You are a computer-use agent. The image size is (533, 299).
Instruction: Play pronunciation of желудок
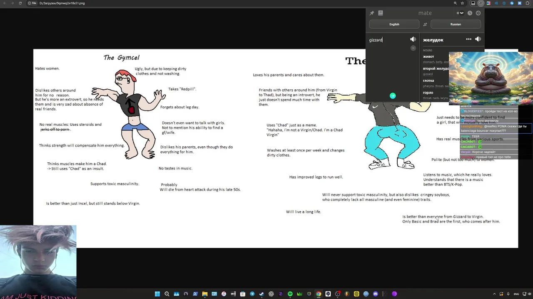point(478,39)
